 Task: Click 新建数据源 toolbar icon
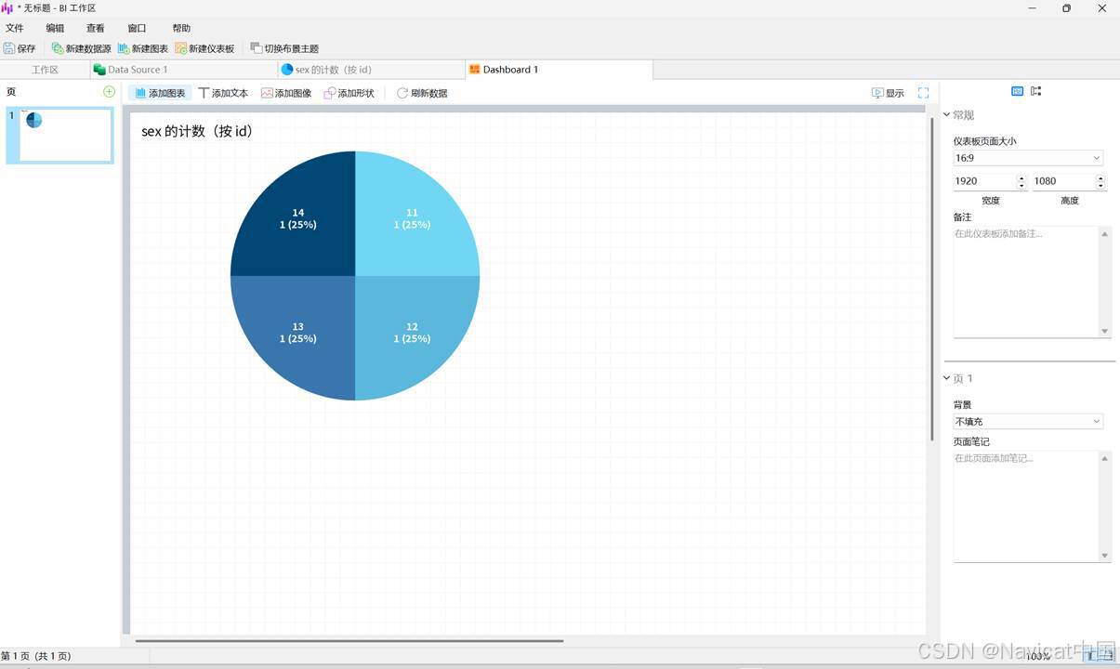pos(58,48)
